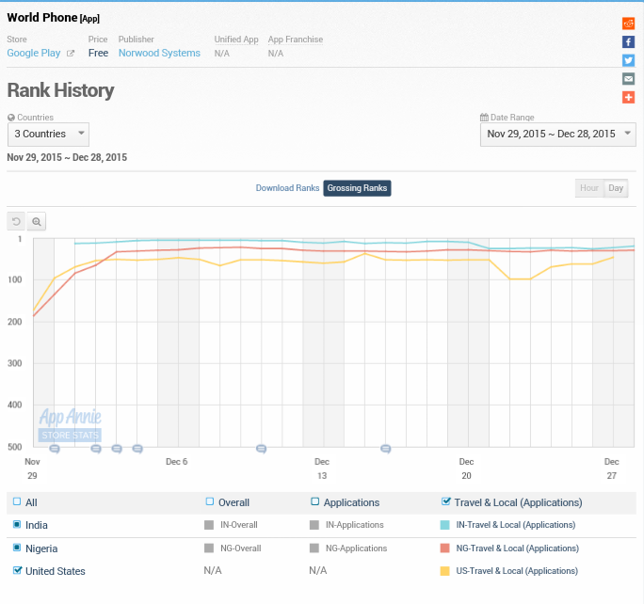
Task: Open the Google Play store link
Action: (x=34, y=53)
